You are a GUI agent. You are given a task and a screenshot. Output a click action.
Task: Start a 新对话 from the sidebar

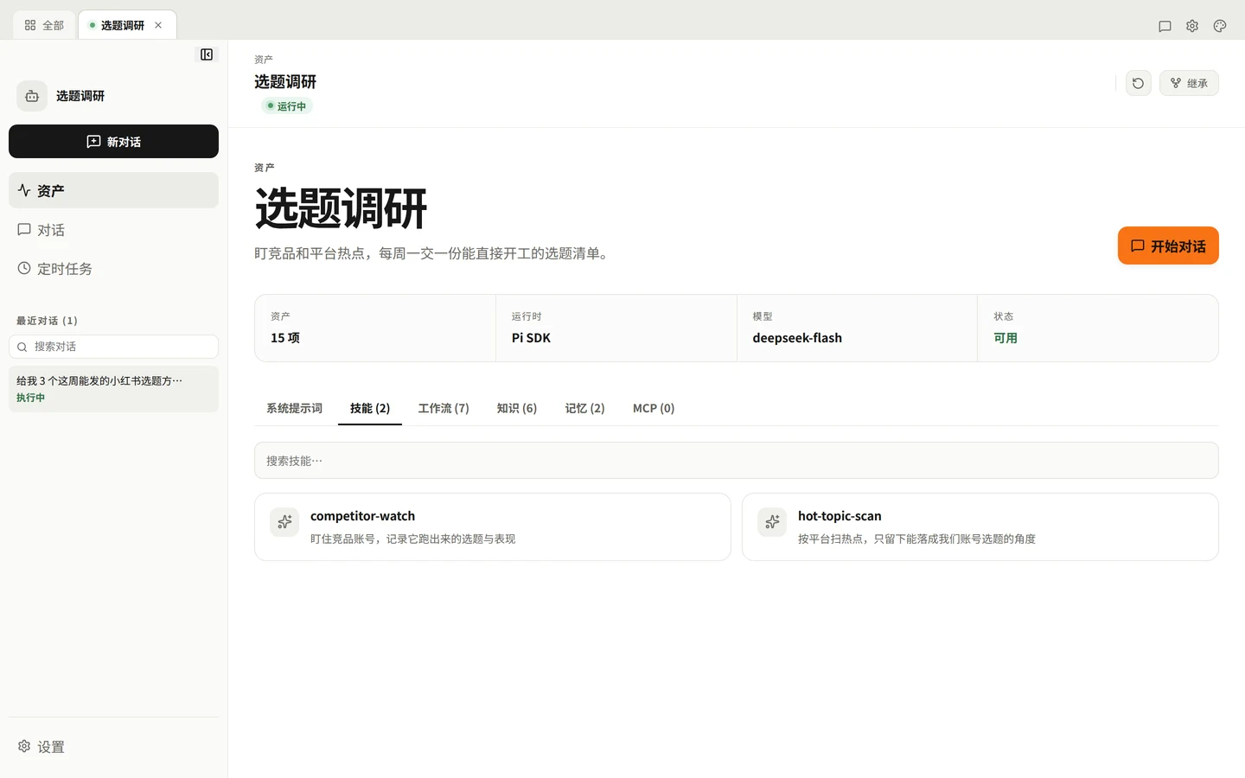click(x=113, y=142)
